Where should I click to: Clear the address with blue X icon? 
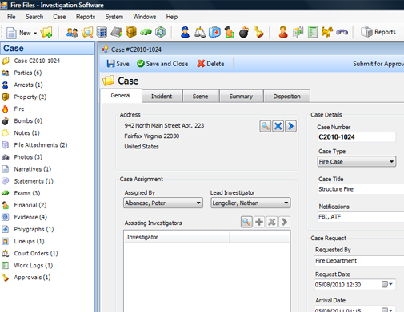click(278, 126)
